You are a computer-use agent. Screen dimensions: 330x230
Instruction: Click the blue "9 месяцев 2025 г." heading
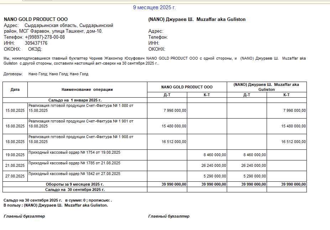(154, 7)
